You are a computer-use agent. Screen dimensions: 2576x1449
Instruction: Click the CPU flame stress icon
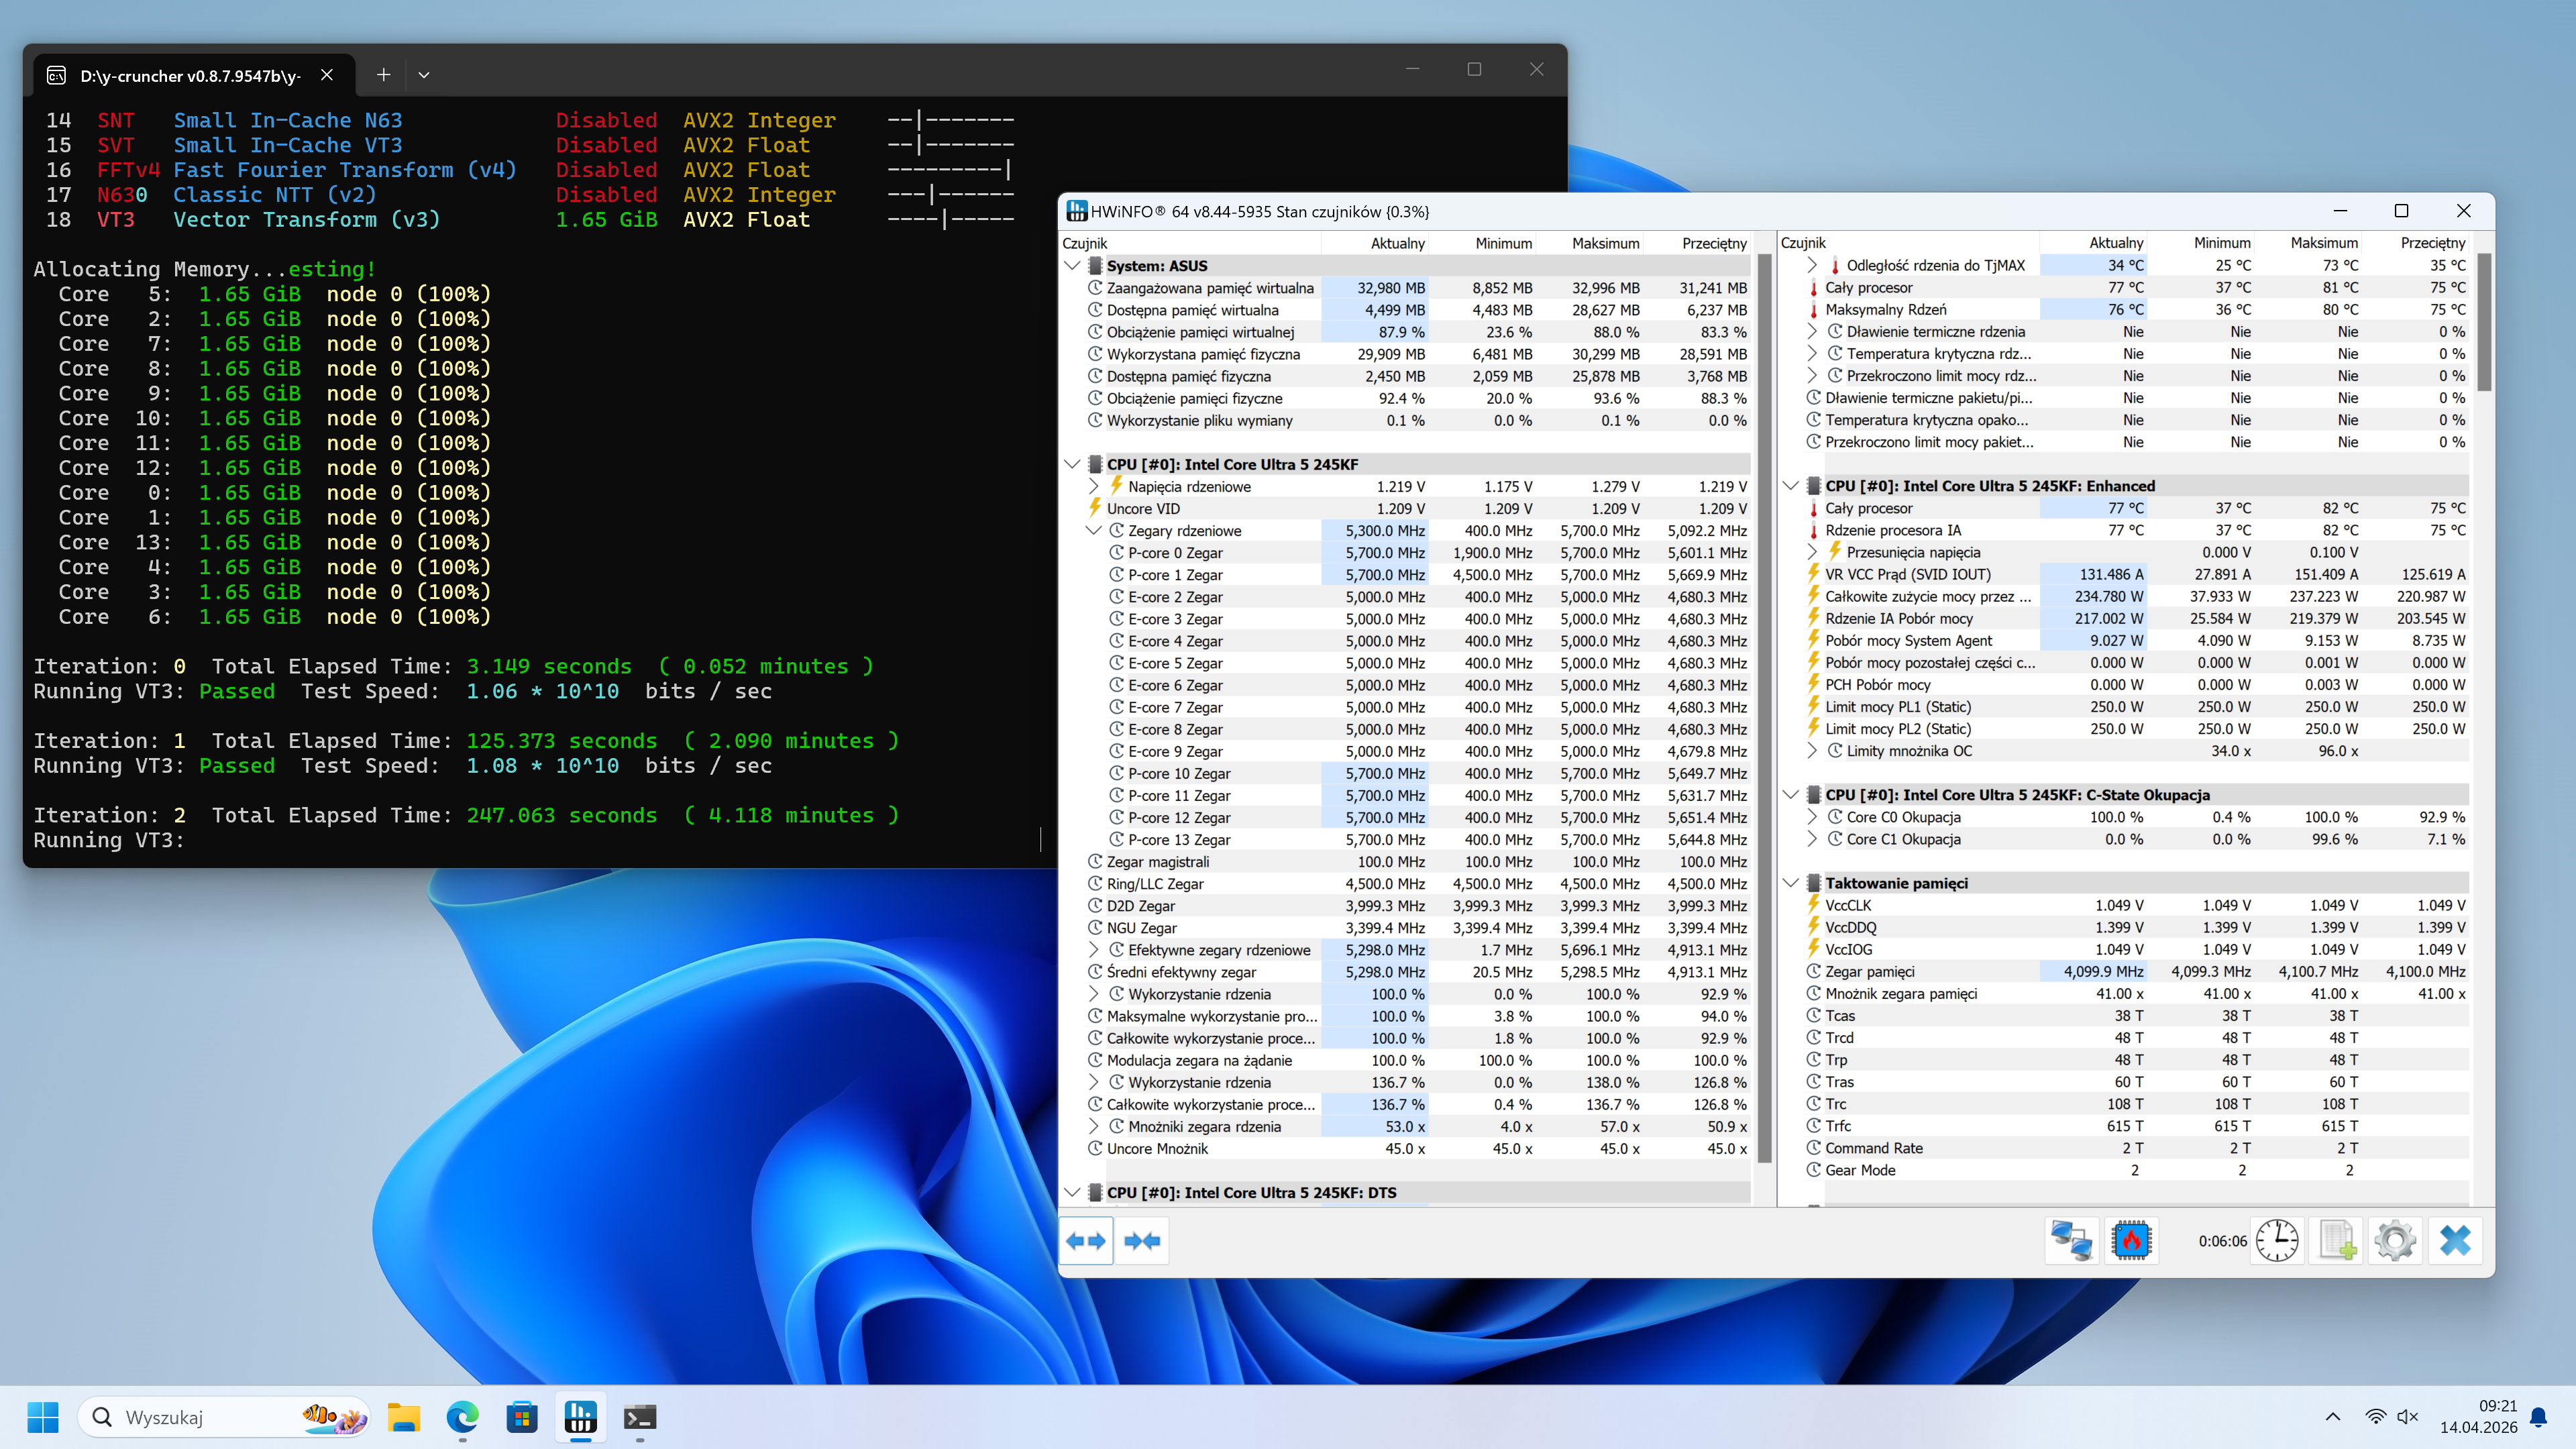[x=2131, y=1241]
